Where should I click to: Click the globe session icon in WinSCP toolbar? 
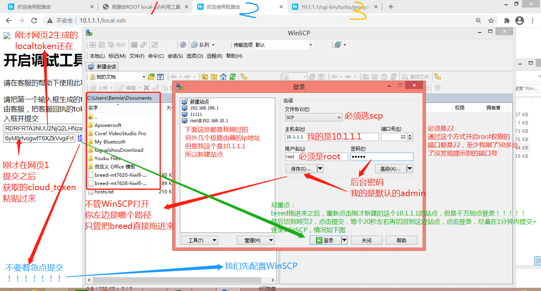point(337,45)
